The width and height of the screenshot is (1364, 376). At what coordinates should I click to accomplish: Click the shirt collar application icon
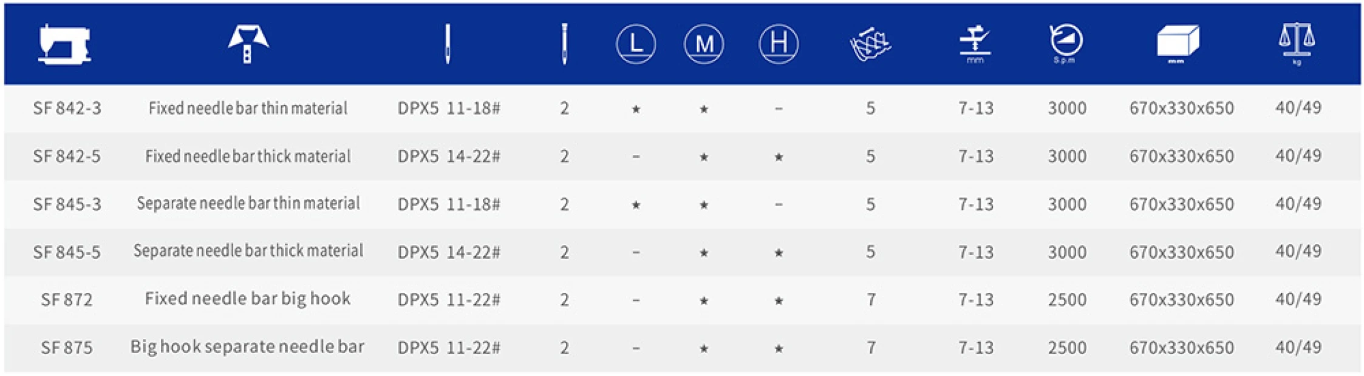[248, 44]
